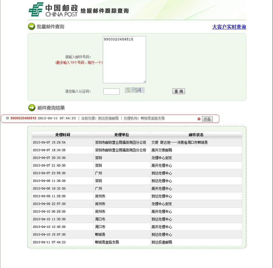
Task: Click the China Post logo
Action: pyautogui.click(x=53, y=10)
